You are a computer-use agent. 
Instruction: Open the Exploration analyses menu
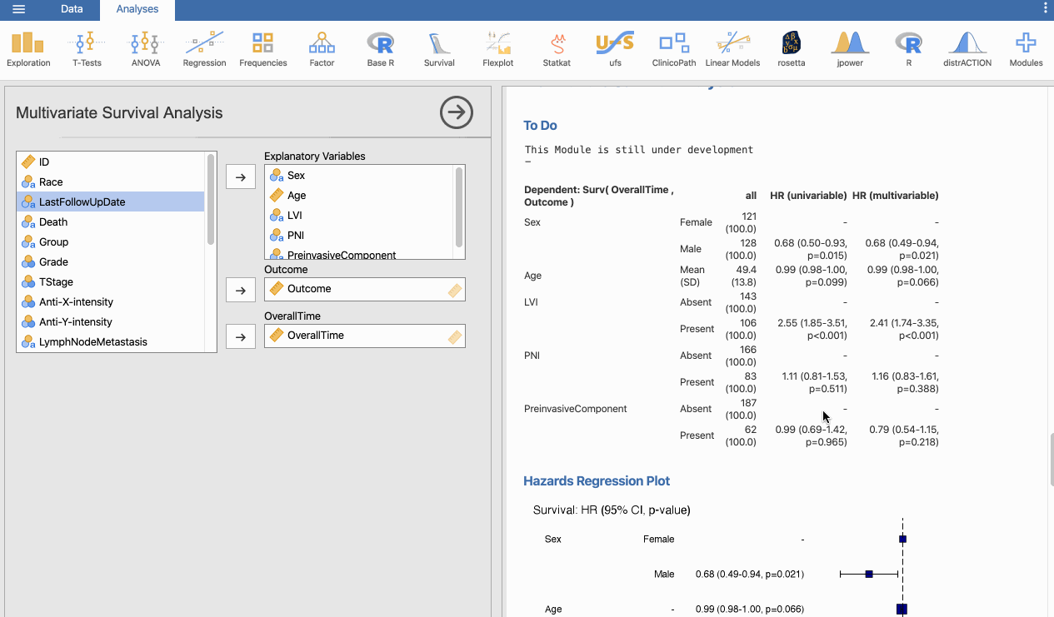(x=28, y=50)
